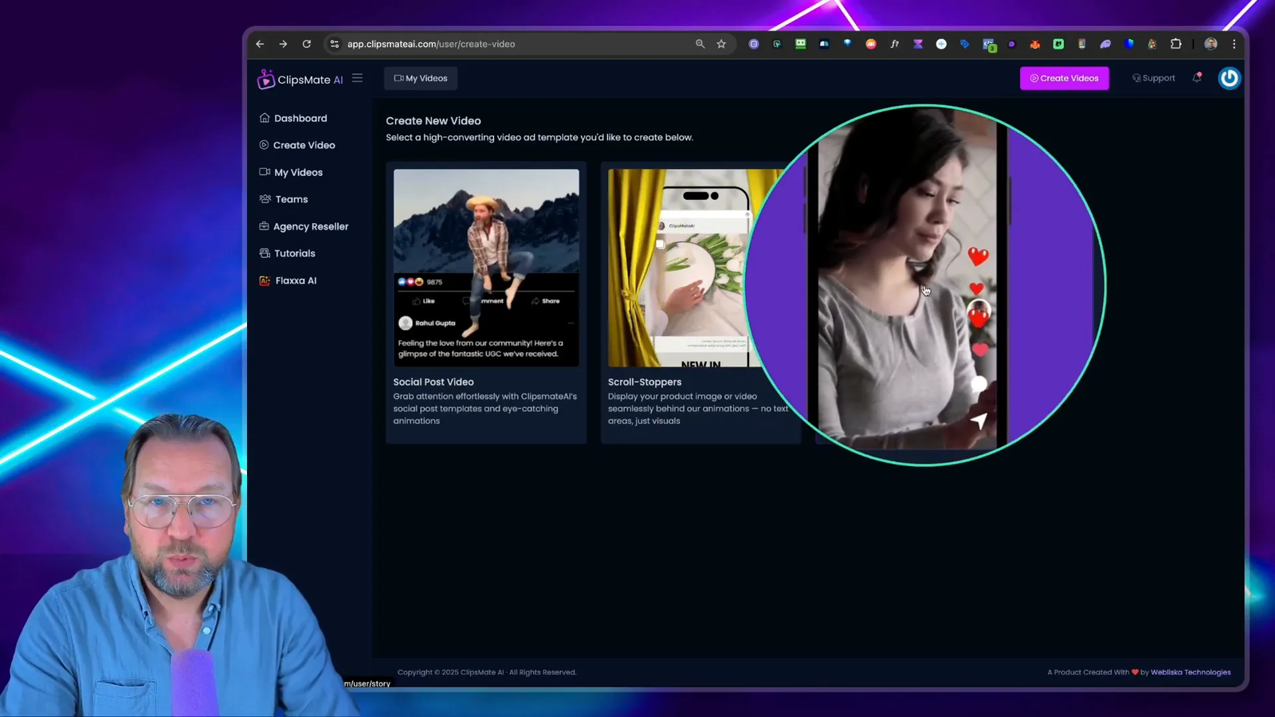Collapse sidebar with hamburger menu icon

tap(358, 78)
